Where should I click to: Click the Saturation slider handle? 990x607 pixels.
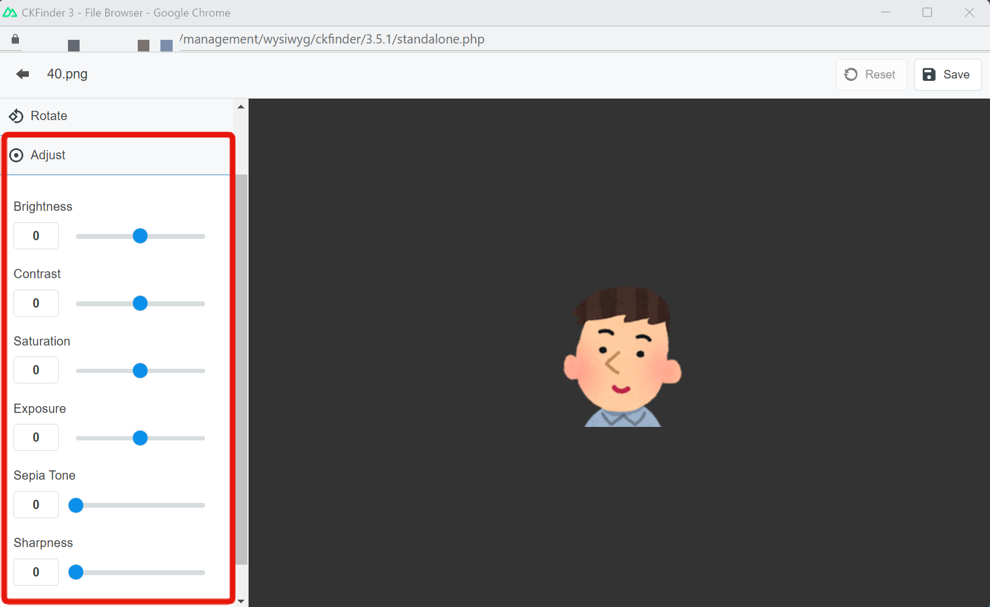(x=140, y=371)
